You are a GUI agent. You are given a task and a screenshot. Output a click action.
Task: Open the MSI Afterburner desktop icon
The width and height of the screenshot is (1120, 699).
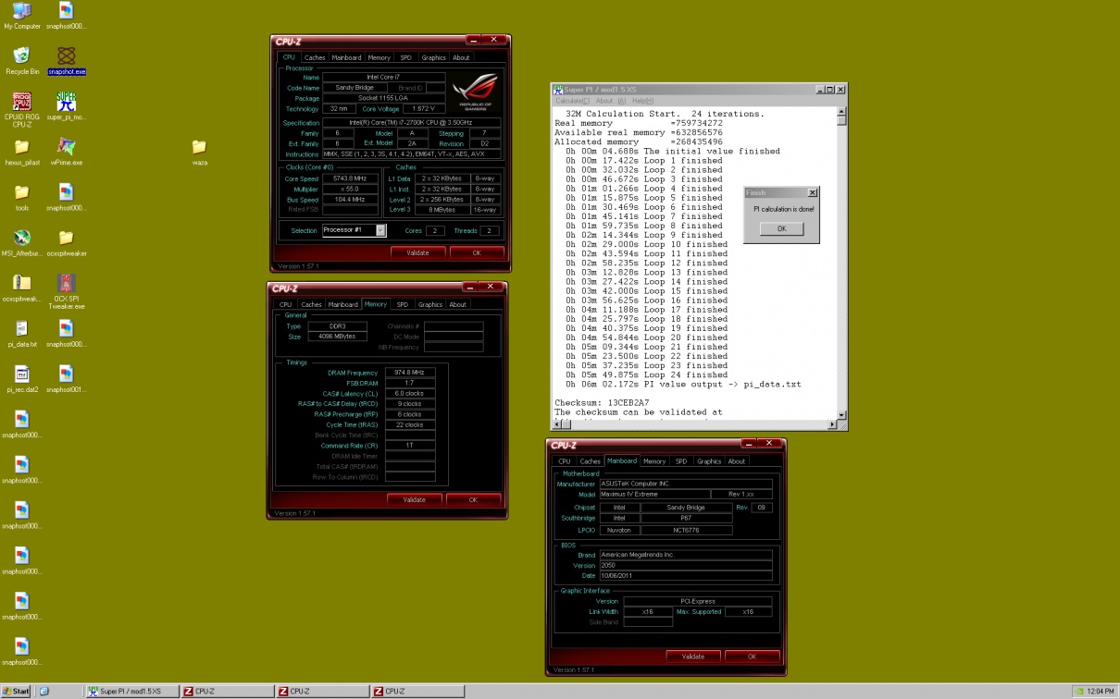[x=21, y=239]
